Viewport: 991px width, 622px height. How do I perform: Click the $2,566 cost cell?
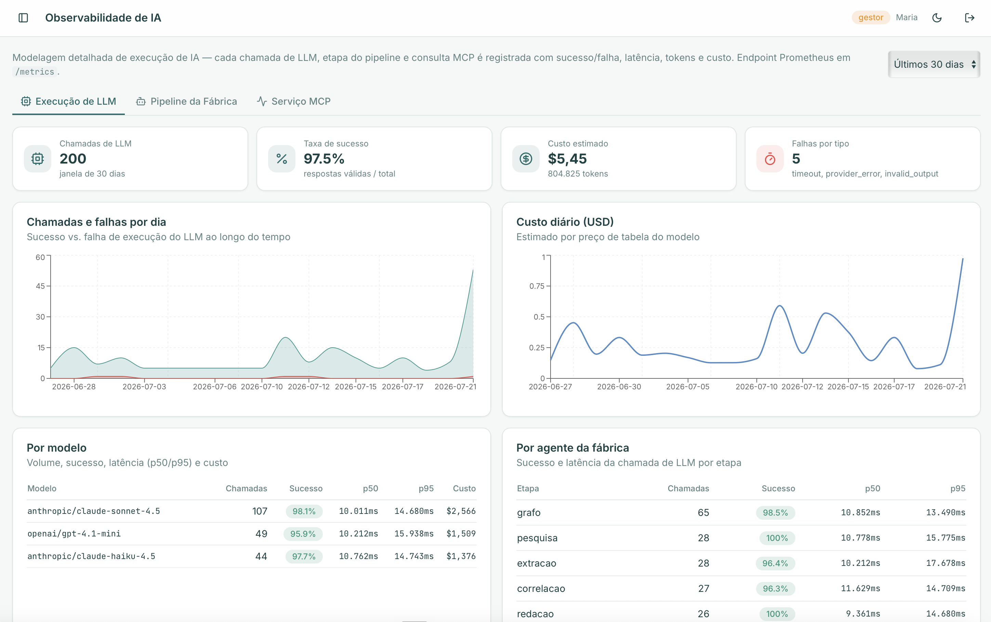[461, 511]
